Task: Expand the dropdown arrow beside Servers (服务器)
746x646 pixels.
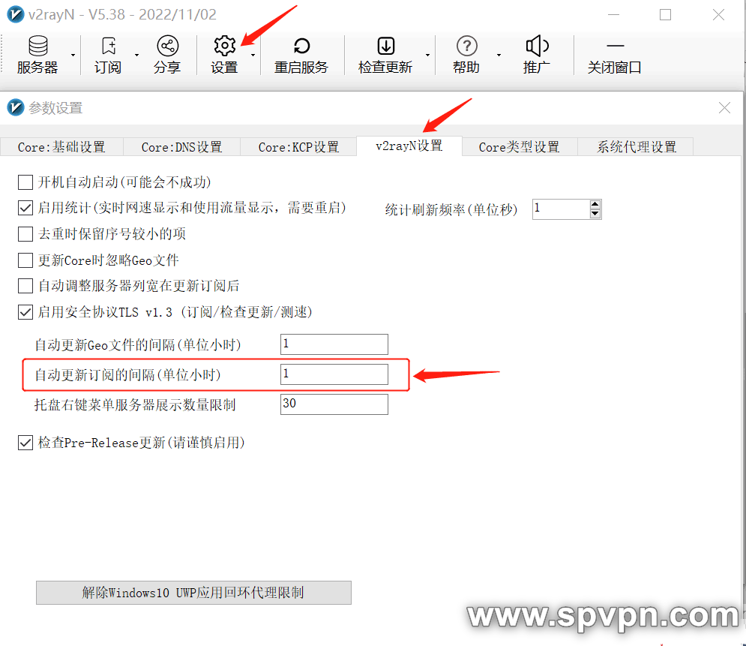Action: click(x=73, y=55)
